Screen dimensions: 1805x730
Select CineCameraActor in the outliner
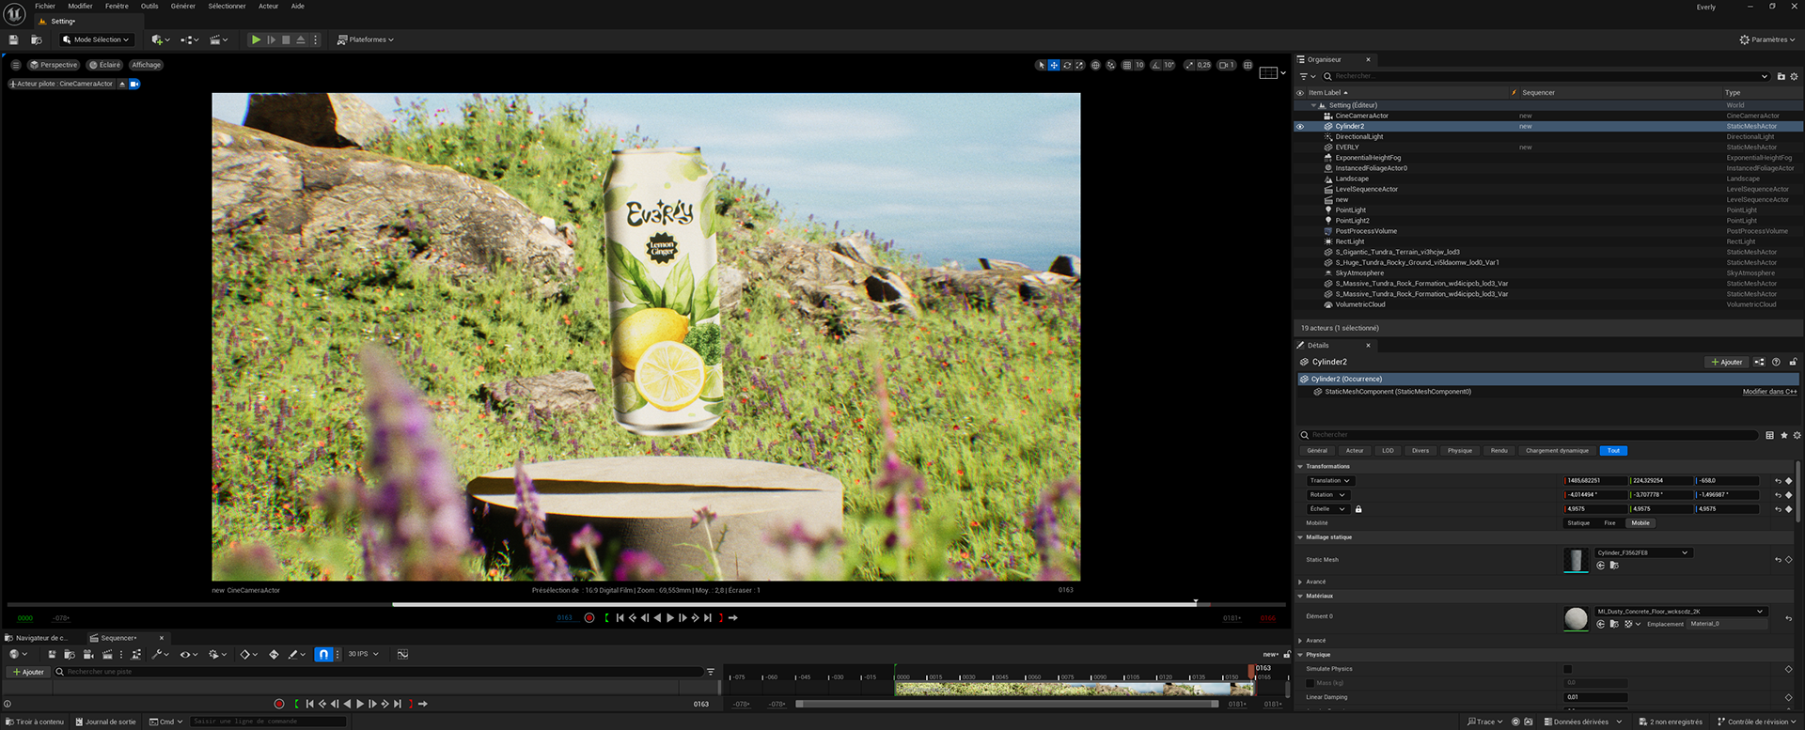(x=1361, y=116)
